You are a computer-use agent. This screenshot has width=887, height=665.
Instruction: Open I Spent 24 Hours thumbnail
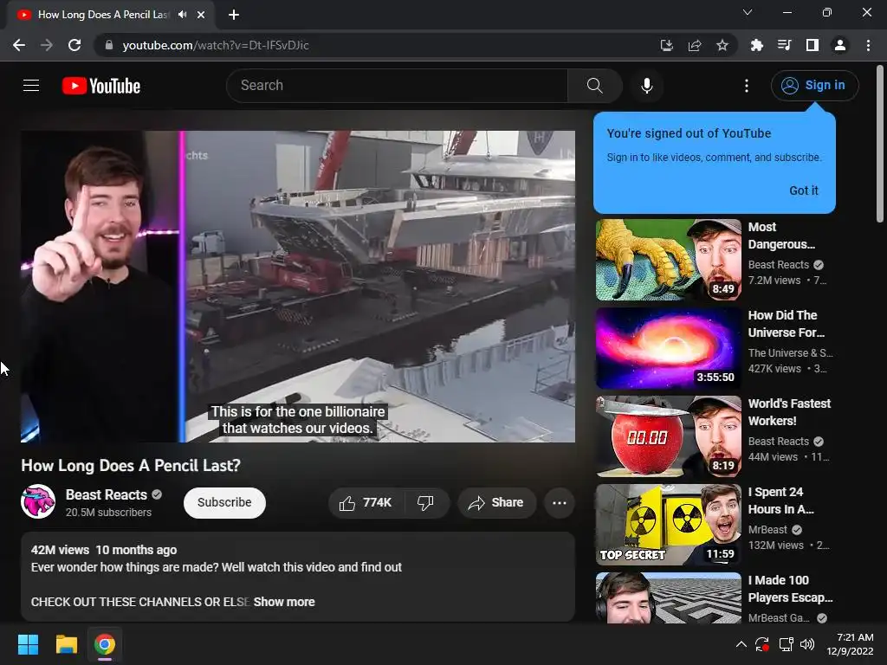coord(668,525)
